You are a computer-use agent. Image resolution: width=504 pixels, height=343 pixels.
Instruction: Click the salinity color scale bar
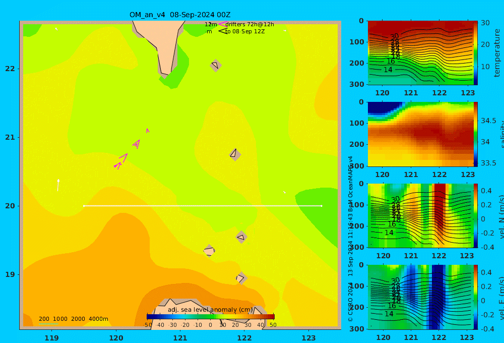476,134
